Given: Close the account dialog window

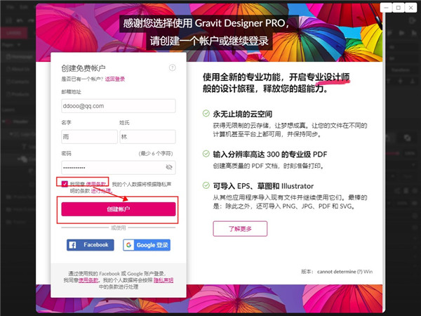Looking at the screenshot, I should point(410,8).
